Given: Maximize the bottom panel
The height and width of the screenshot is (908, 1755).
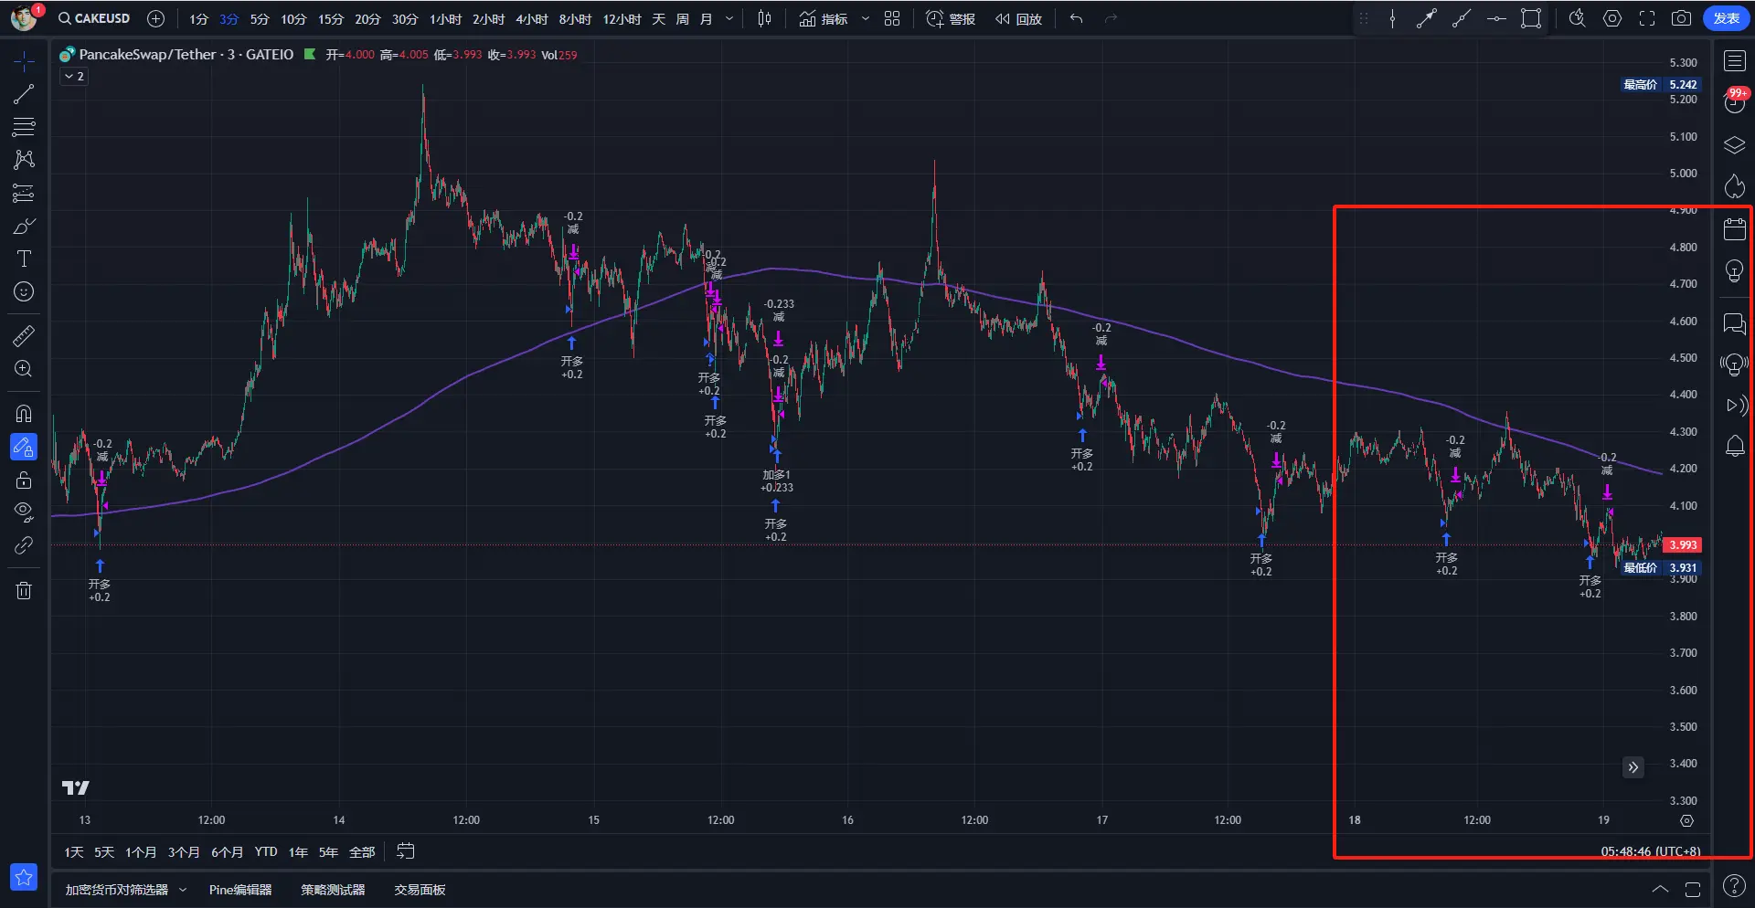Looking at the screenshot, I should pyautogui.click(x=1693, y=889).
